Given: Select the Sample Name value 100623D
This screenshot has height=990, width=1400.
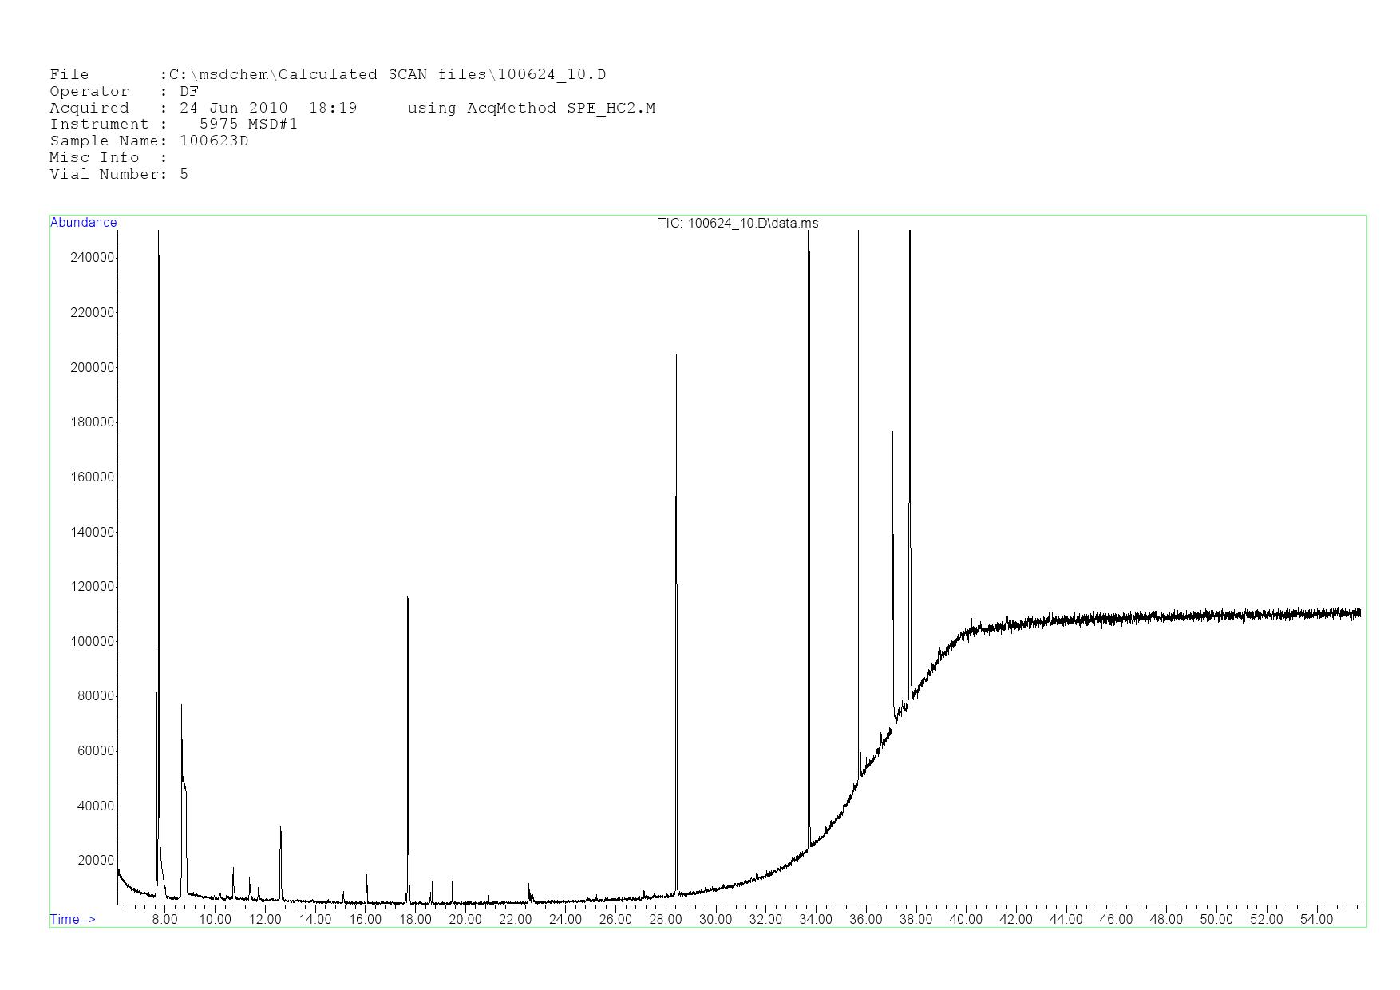Looking at the screenshot, I should tap(214, 141).
